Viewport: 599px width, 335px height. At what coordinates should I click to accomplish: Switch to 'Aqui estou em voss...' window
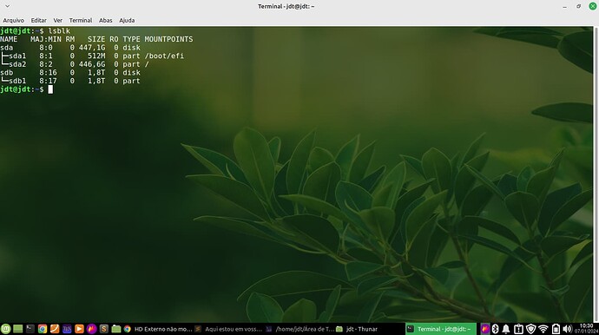click(x=228, y=329)
